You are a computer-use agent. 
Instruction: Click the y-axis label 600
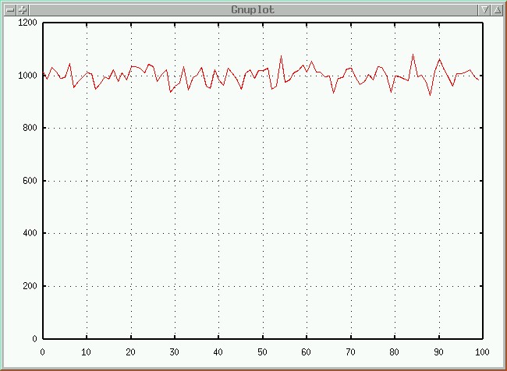point(30,181)
